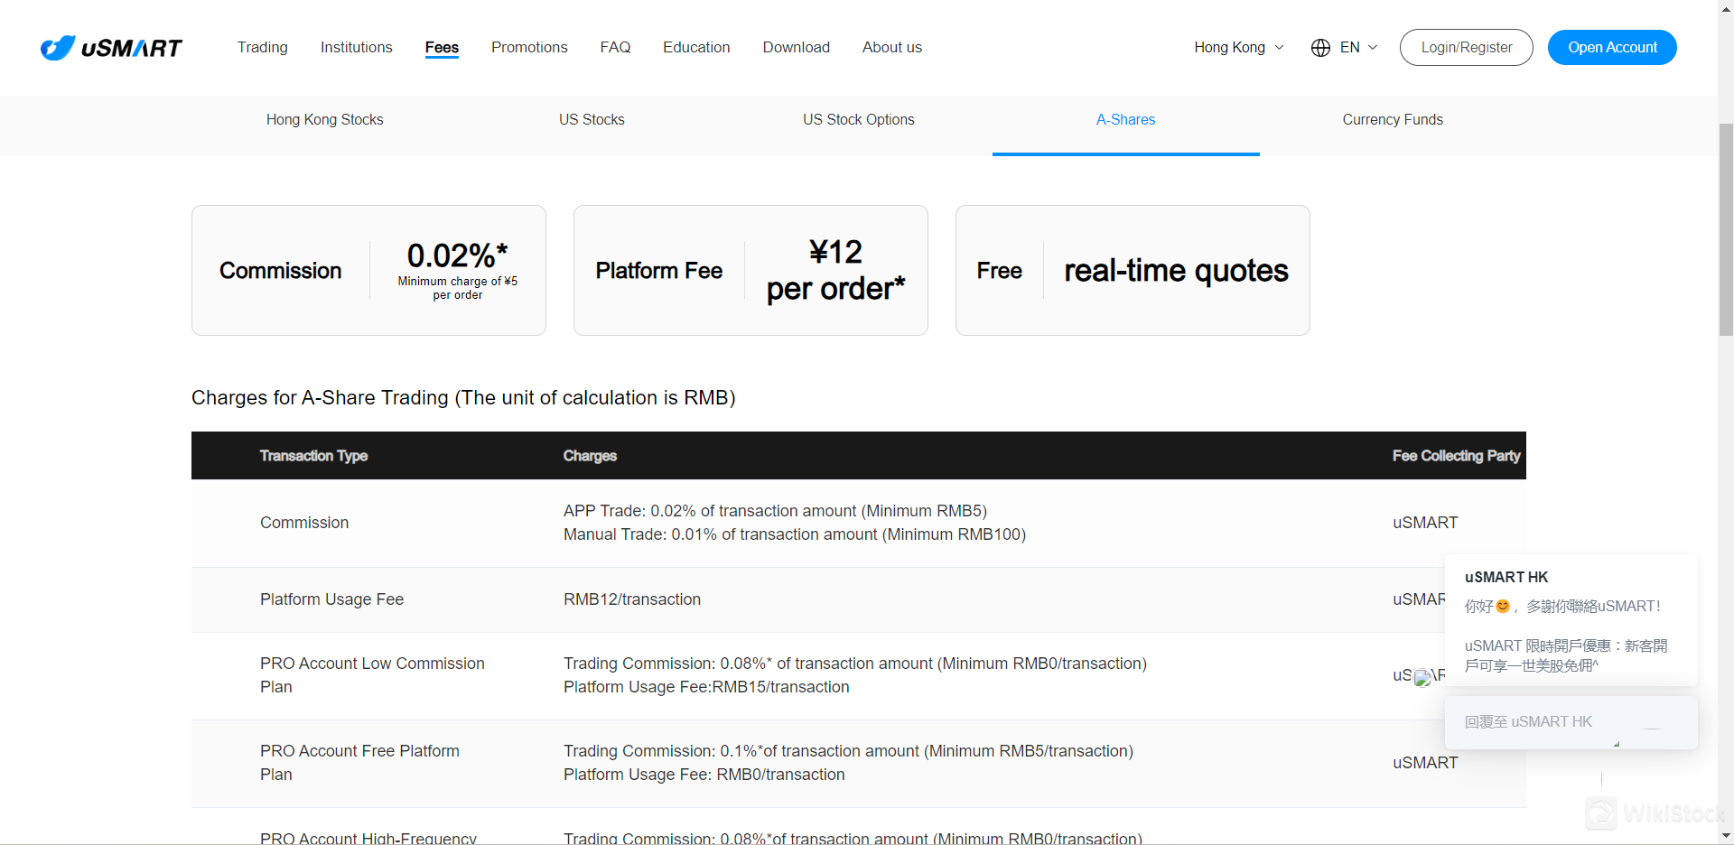Screen dimensions: 1734x845
Task: Click the broken image icon in the table
Action: pos(1422,677)
